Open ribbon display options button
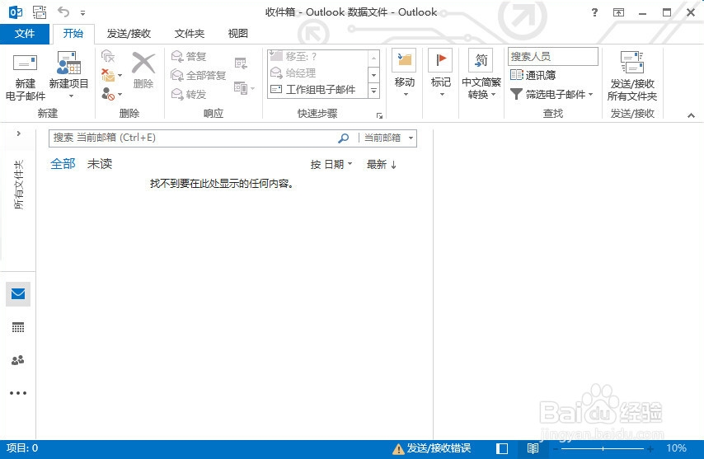Viewport: 704px width, 459px height. tap(619, 12)
